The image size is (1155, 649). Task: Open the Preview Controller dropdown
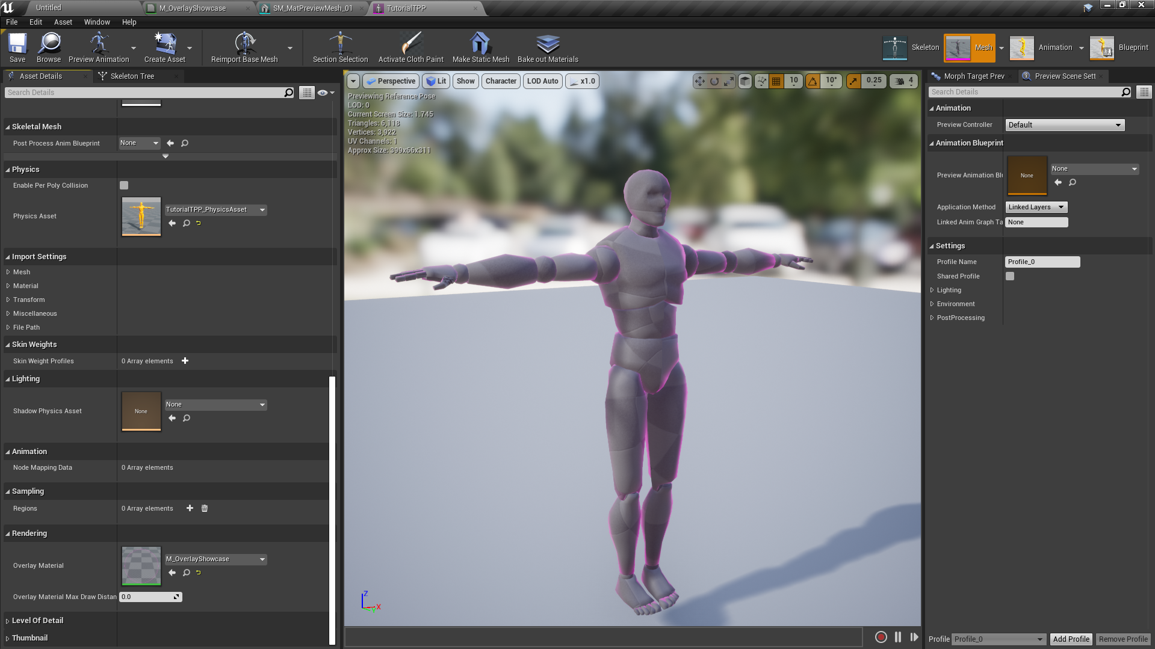coord(1064,125)
